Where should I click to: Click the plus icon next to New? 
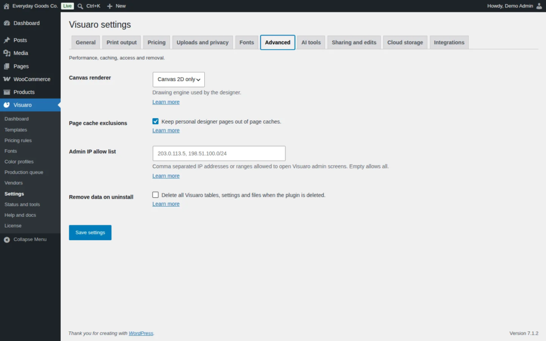[110, 6]
